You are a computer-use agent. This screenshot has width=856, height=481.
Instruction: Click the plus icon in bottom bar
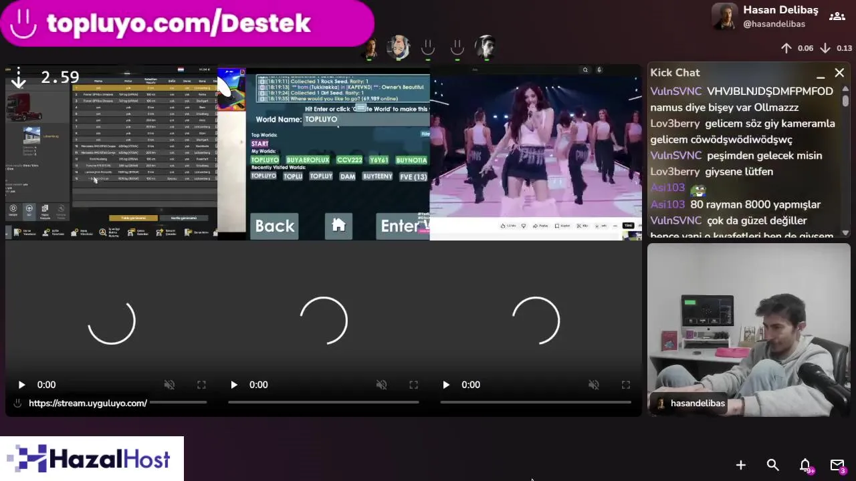point(741,465)
